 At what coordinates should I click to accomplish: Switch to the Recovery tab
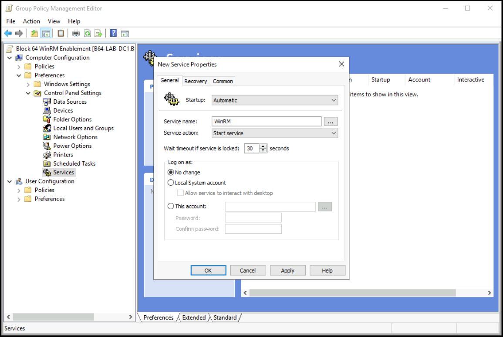(x=196, y=81)
